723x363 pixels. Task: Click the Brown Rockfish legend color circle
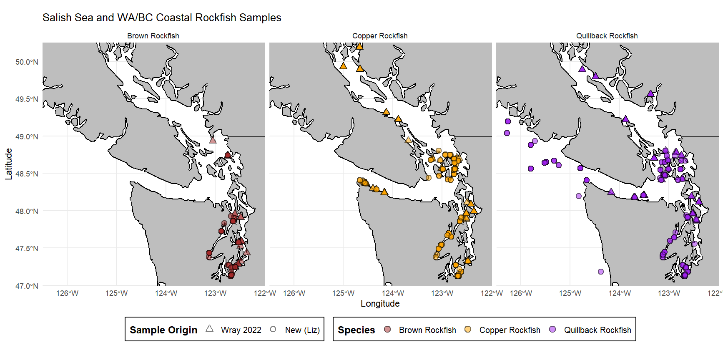(387, 330)
